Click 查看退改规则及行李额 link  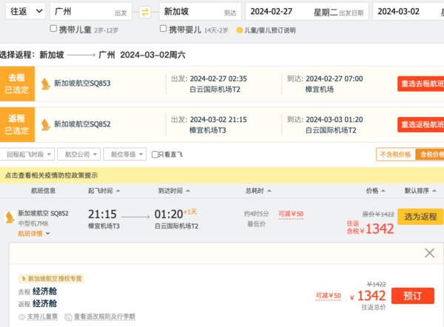(104, 317)
